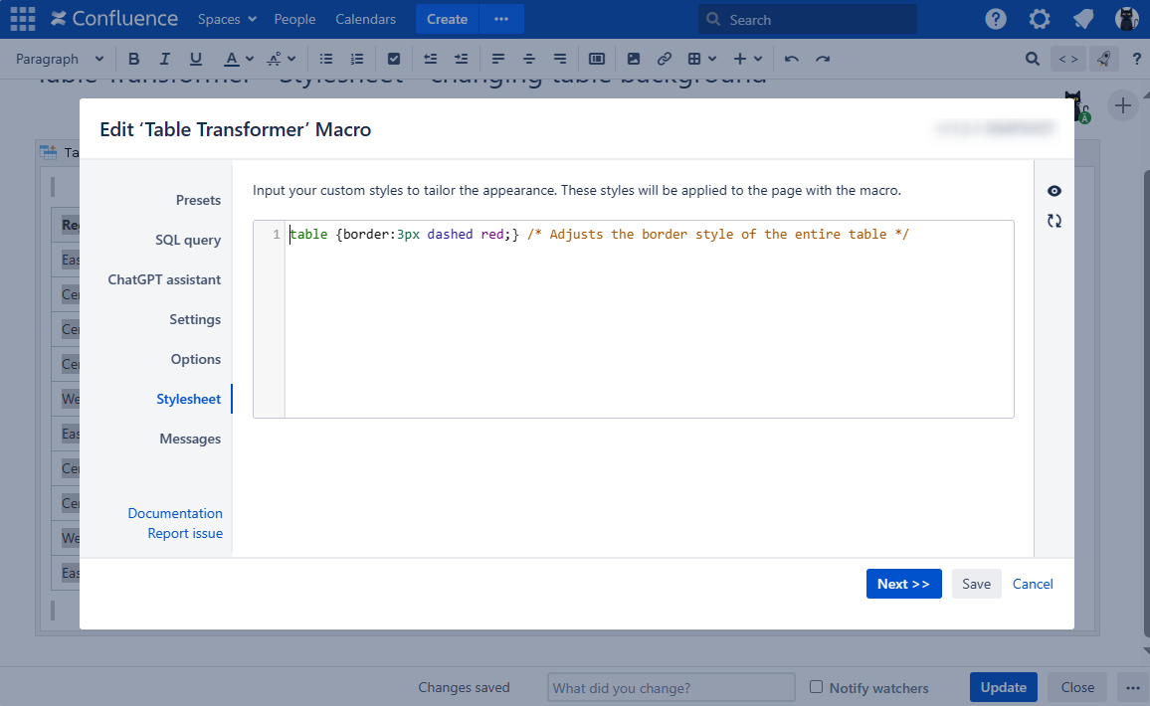This screenshot has width=1150, height=706.
Task: Open the app switcher grid icon
Action: pyautogui.click(x=23, y=19)
